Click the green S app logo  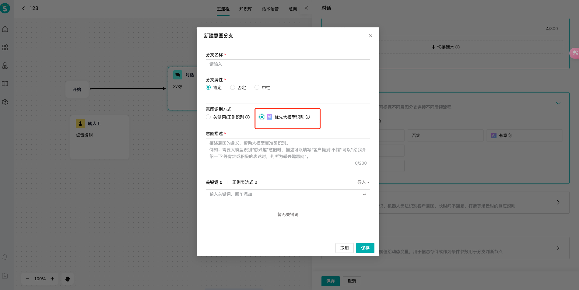(5, 8)
